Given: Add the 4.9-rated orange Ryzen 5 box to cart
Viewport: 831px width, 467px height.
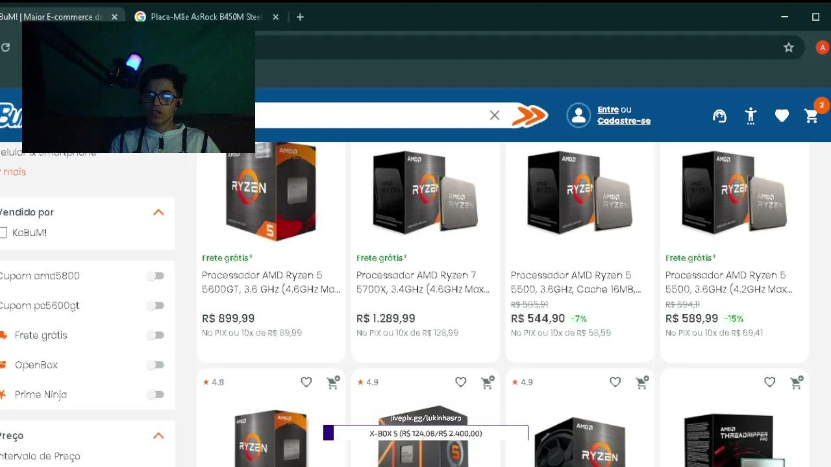Looking at the screenshot, I should pyautogui.click(x=488, y=383).
